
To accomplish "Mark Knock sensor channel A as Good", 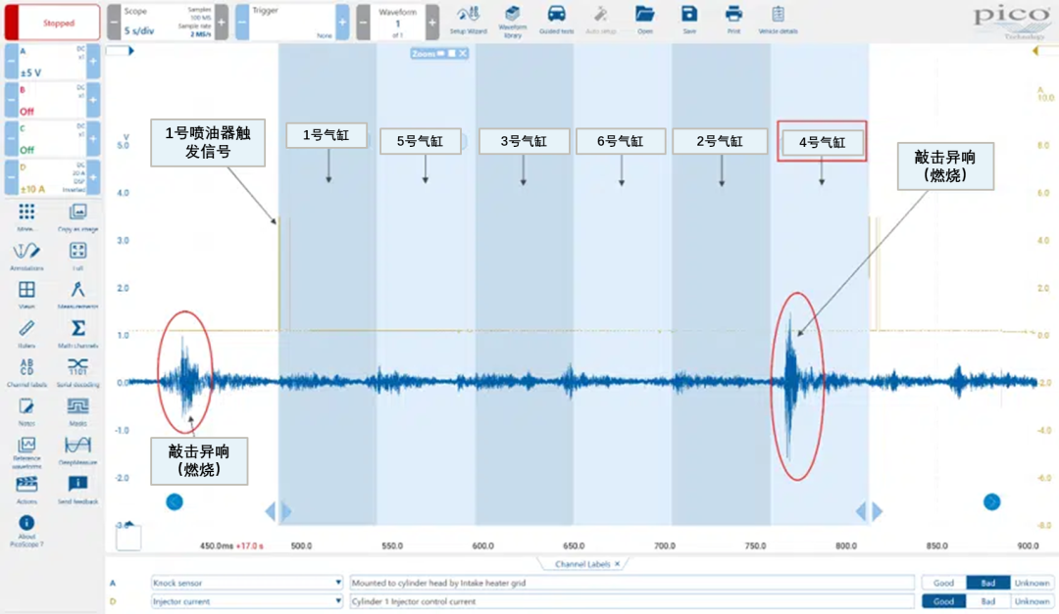I will point(942,583).
